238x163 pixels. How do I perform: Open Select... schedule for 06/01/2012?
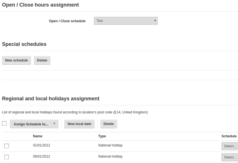pyautogui.click(x=230, y=157)
